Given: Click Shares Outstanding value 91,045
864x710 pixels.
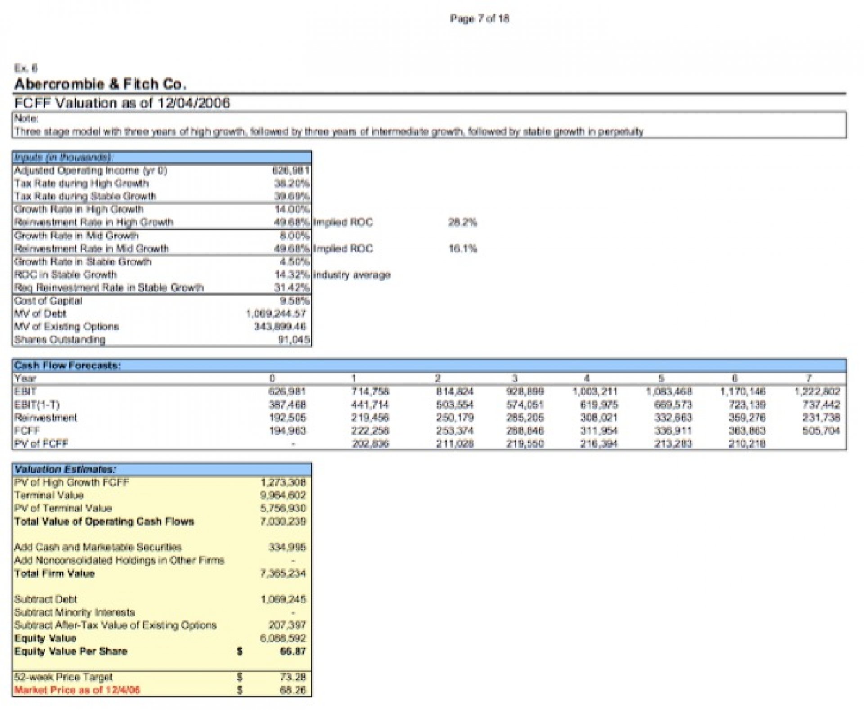Looking at the screenshot, I should click(294, 340).
